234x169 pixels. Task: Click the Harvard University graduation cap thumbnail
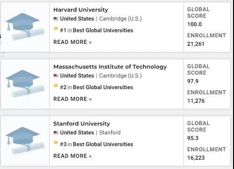pos(25,27)
